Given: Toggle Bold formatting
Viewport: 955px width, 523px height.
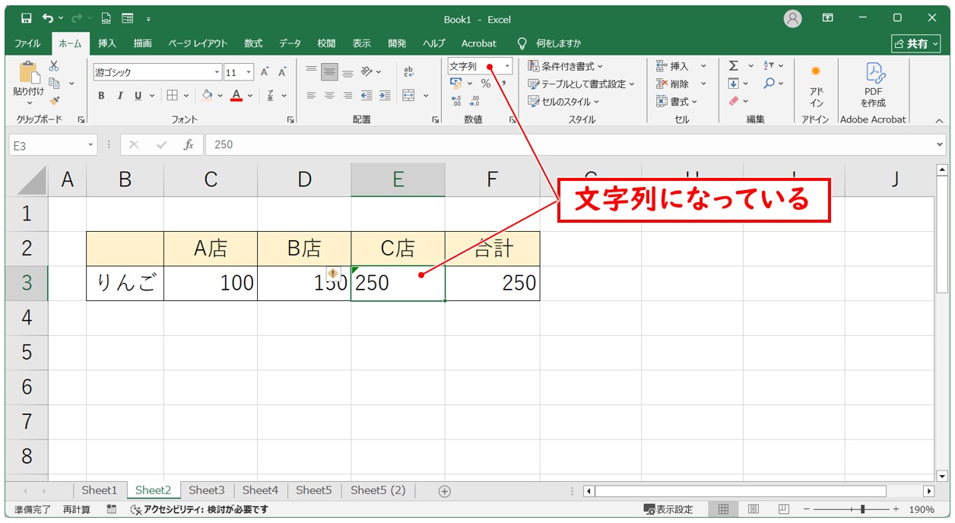Looking at the screenshot, I should (101, 96).
